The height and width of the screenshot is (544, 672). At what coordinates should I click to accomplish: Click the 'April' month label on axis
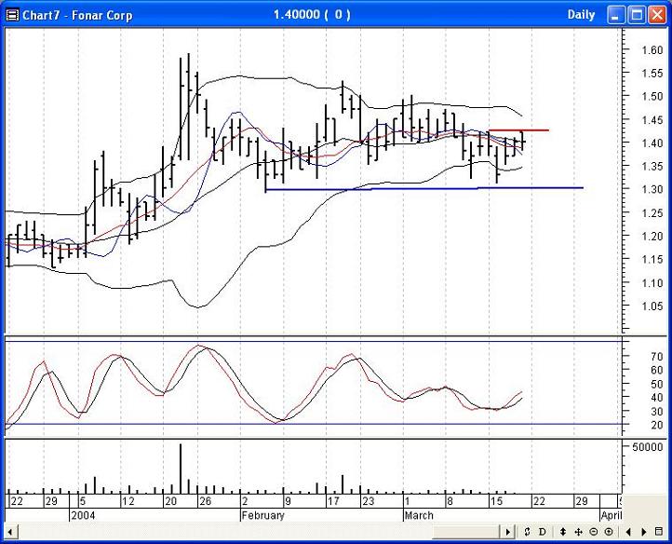coord(612,515)
